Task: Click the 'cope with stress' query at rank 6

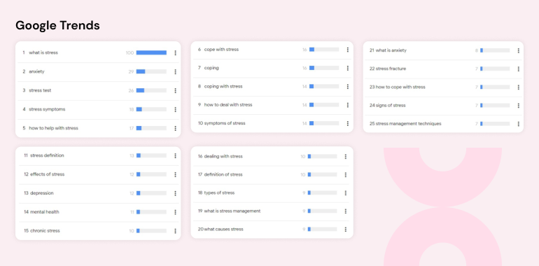Action: click(221, 50)
